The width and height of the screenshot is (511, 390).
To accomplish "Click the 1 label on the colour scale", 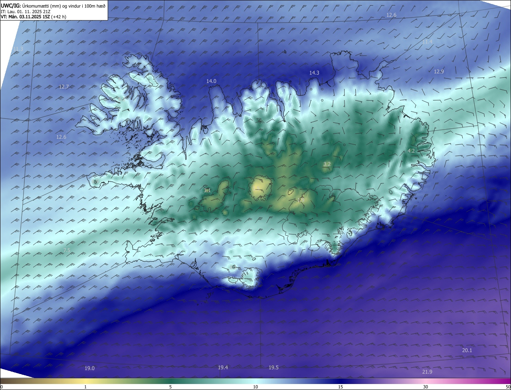I will point(85,387).
